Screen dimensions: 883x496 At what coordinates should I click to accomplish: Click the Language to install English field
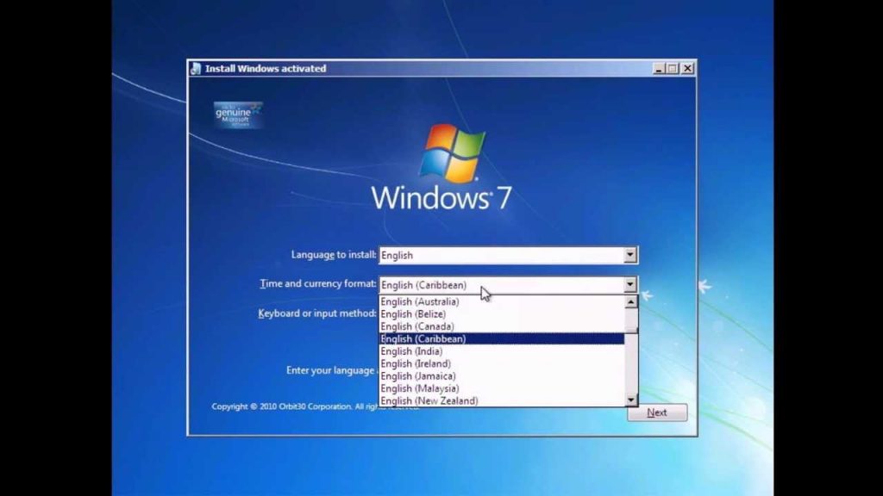[500, 255]
